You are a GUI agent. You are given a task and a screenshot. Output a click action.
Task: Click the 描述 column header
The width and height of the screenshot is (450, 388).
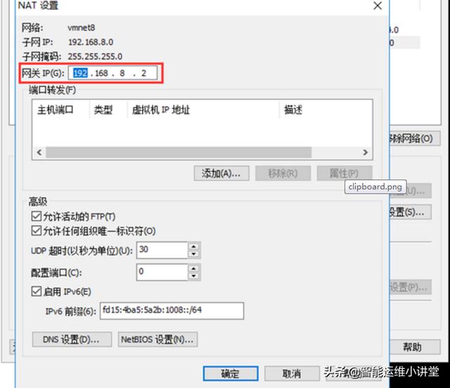point(326,110)
